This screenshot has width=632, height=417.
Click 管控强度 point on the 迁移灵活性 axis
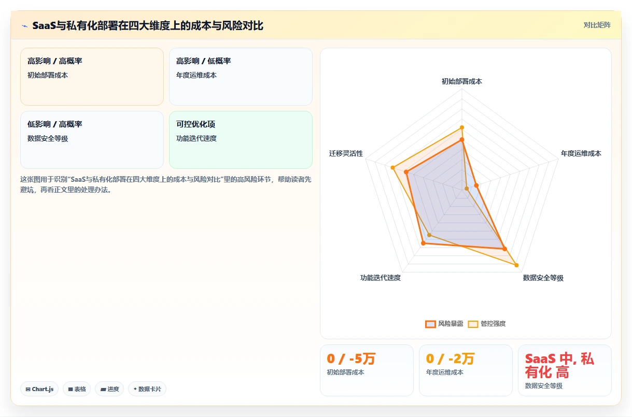[393, 168]
